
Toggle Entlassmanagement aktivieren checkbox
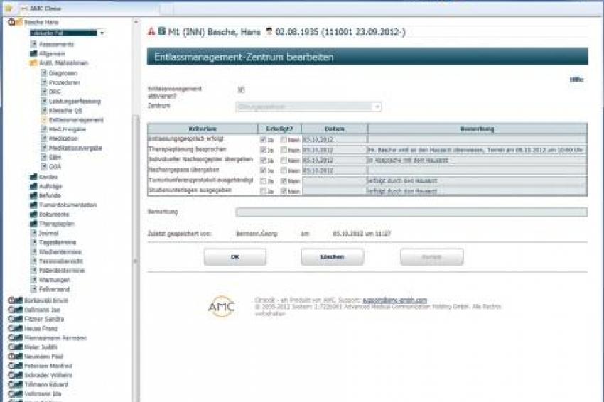point(242,90)
